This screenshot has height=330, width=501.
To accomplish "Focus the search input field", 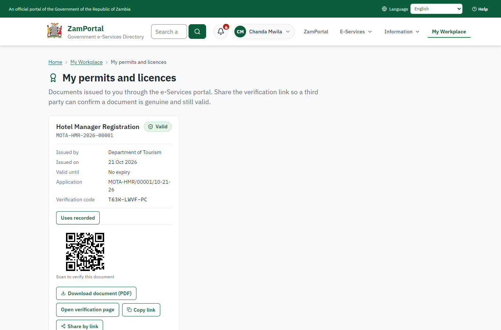I will click(169, 32).
